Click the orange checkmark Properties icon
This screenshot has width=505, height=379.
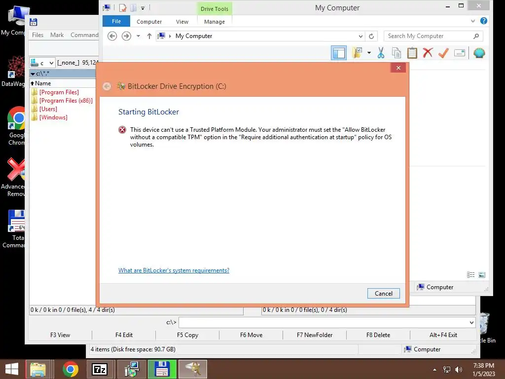pos(443,52)
